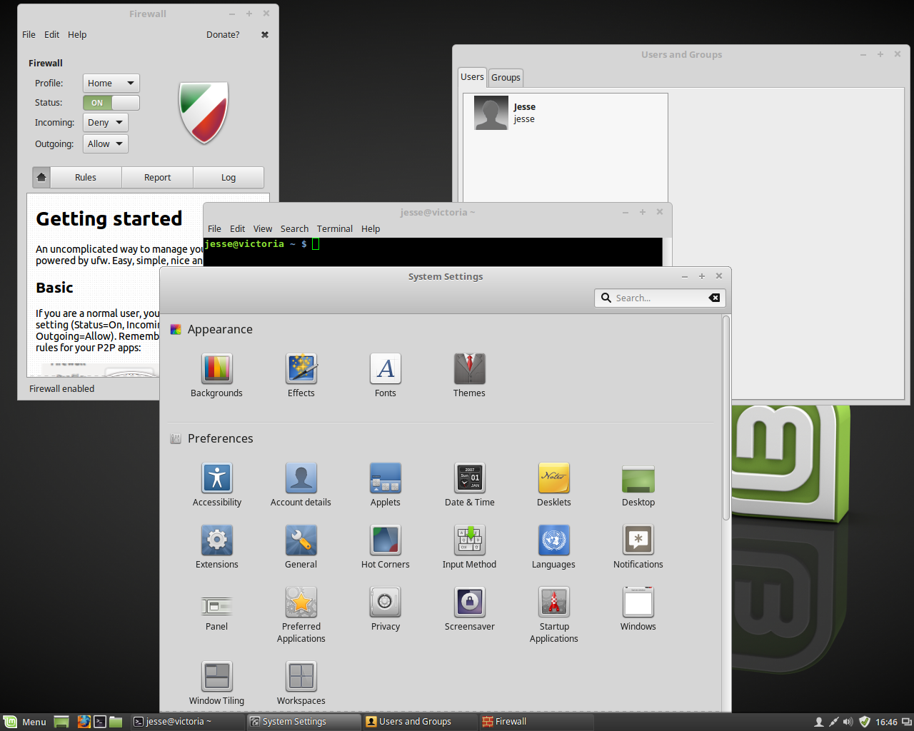Expand the Firewall Profile dropdown
914x731 pixels.
coord(111,84)
